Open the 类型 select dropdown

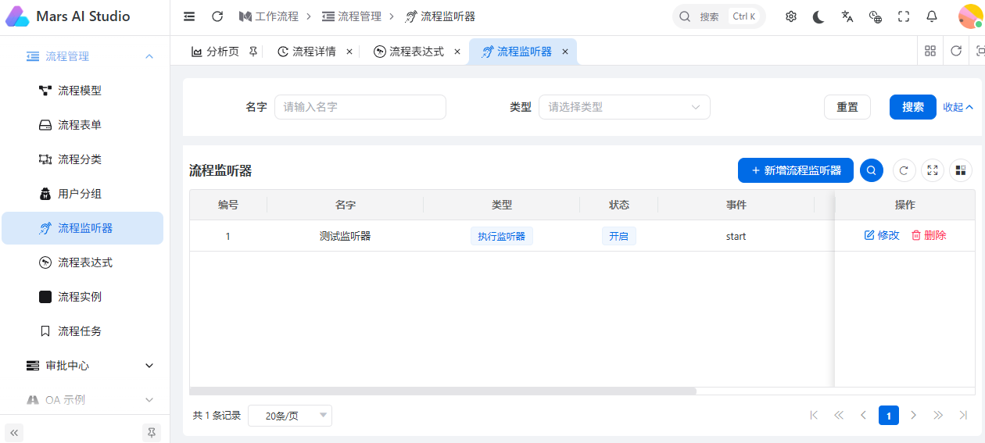click(x=625, y=107)
